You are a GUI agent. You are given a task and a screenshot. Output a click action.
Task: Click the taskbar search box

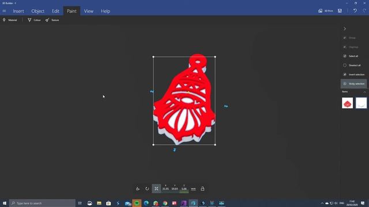click(42, 203)
